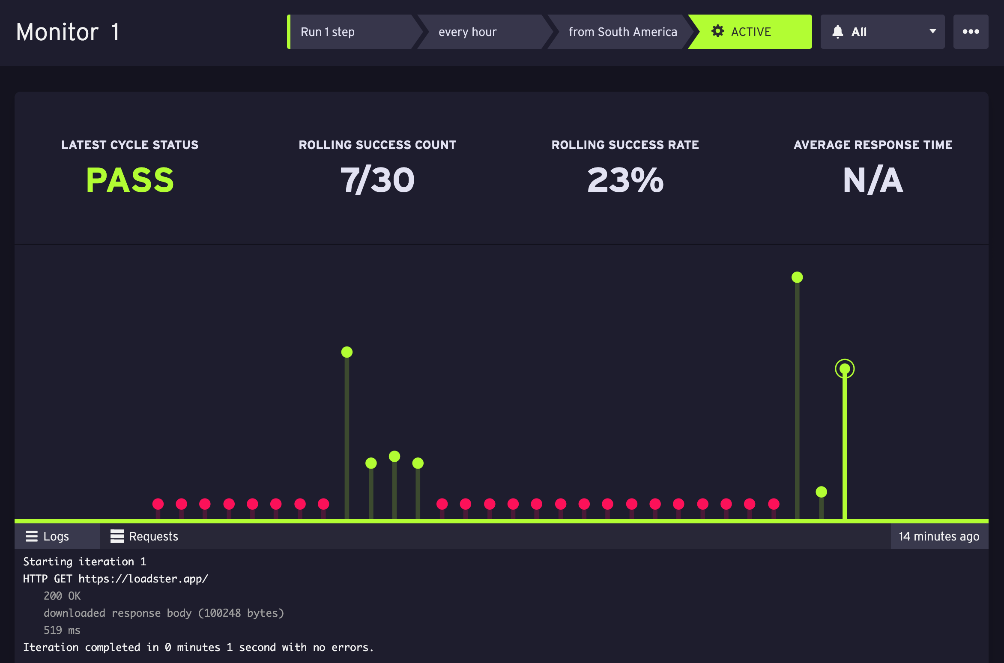
Task: Select the short green point before latest cycle
Action: [x=821, y=492]
